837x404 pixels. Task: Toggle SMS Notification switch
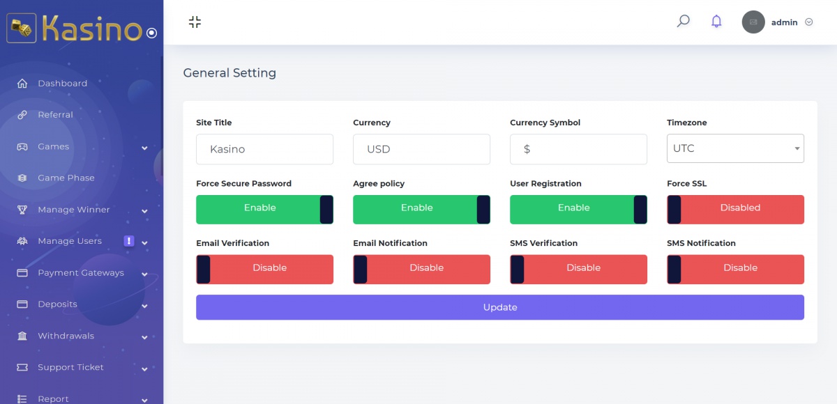tap(735, 270)
